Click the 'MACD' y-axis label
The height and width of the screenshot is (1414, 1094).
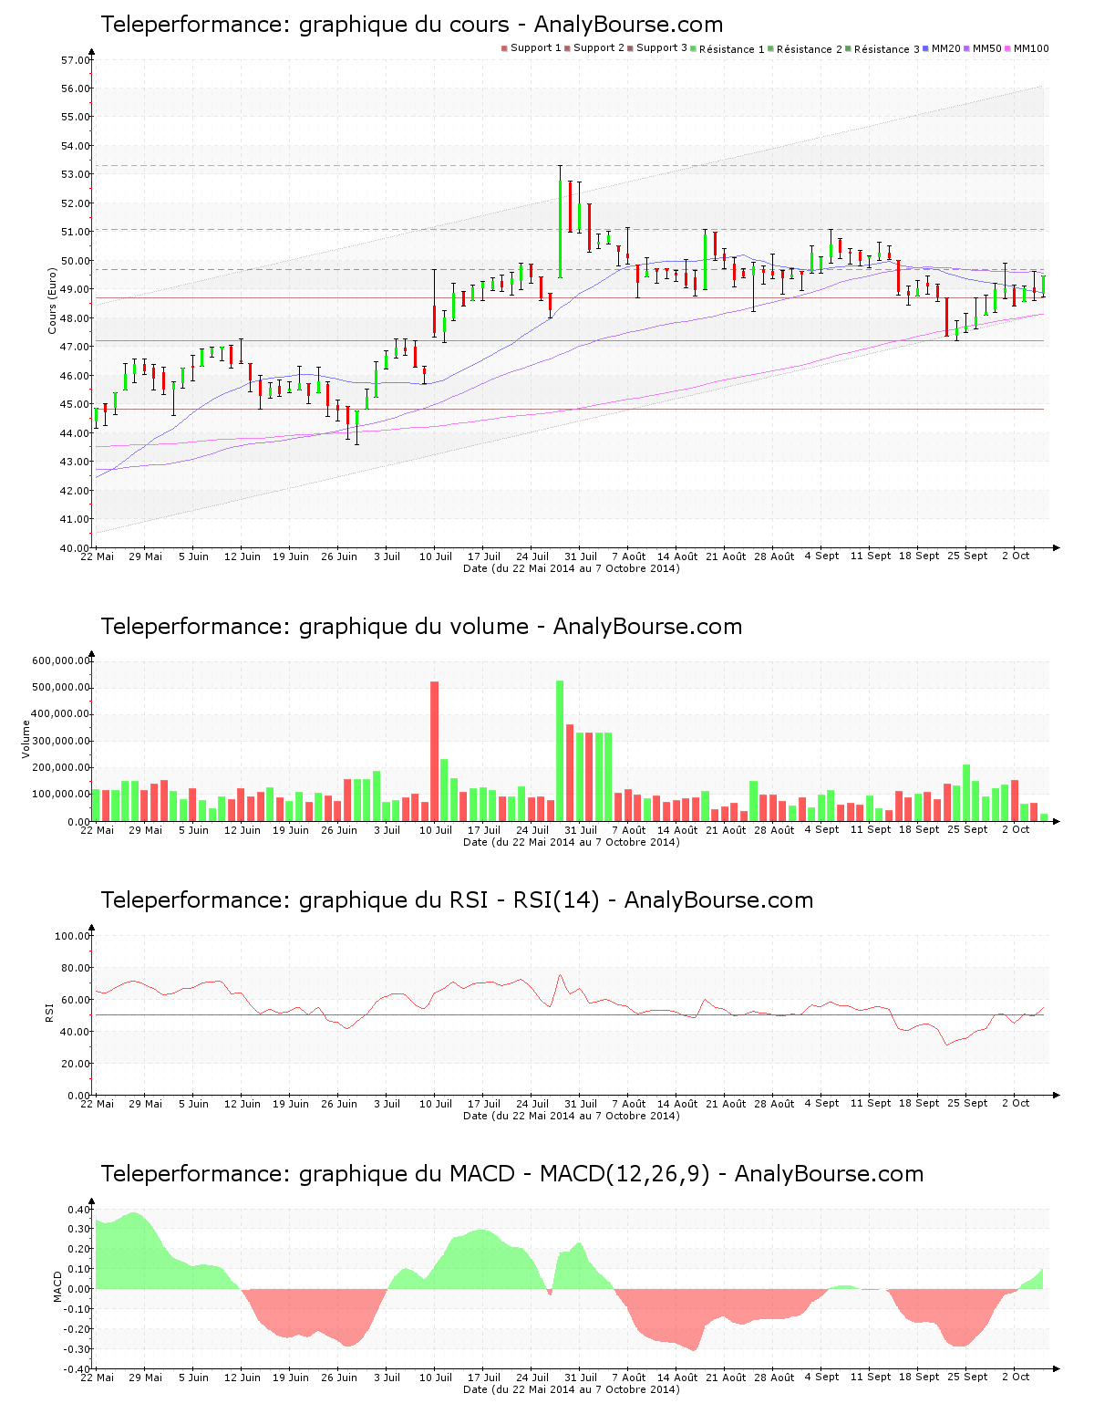[57, 1286]
